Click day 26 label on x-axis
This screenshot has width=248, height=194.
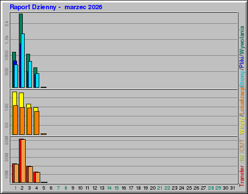[196, 188]
